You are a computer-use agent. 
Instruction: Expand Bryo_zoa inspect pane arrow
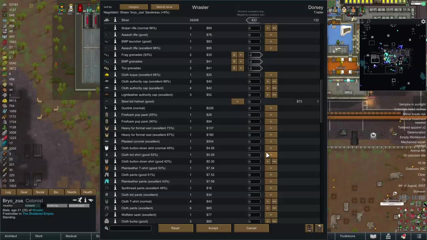pos(91,200)
